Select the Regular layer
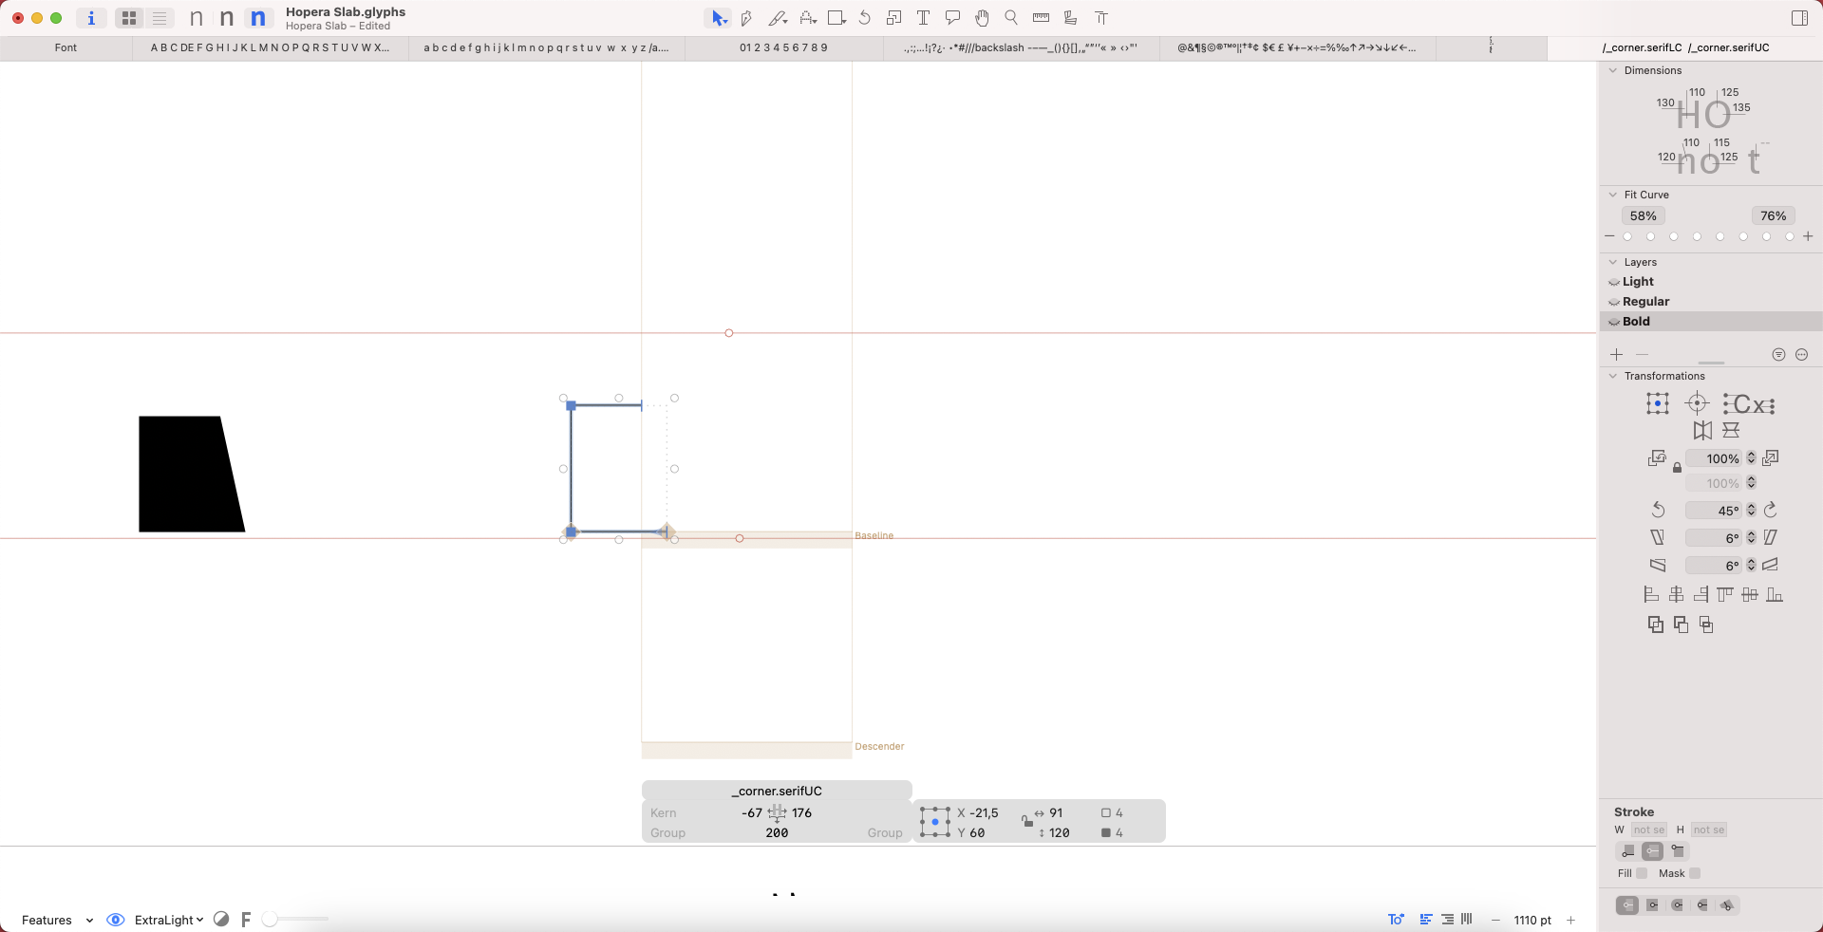The width and height of the screenshot is (1823, 932). point(1645,302)
